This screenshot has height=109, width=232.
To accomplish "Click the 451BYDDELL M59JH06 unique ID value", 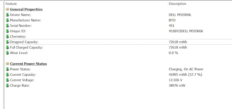I will pyautogui.click(x=186, y=31).
